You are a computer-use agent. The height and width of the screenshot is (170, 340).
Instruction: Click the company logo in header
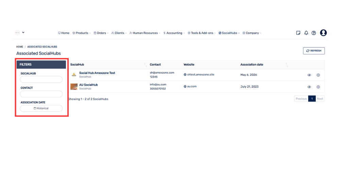coord(17,33)
